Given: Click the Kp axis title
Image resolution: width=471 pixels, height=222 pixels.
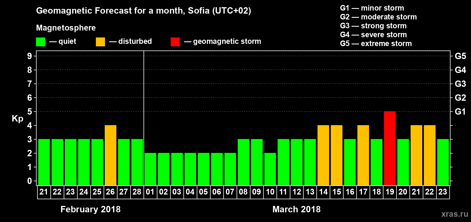Looking at the screenshot, I should click(x=17, y=119).
